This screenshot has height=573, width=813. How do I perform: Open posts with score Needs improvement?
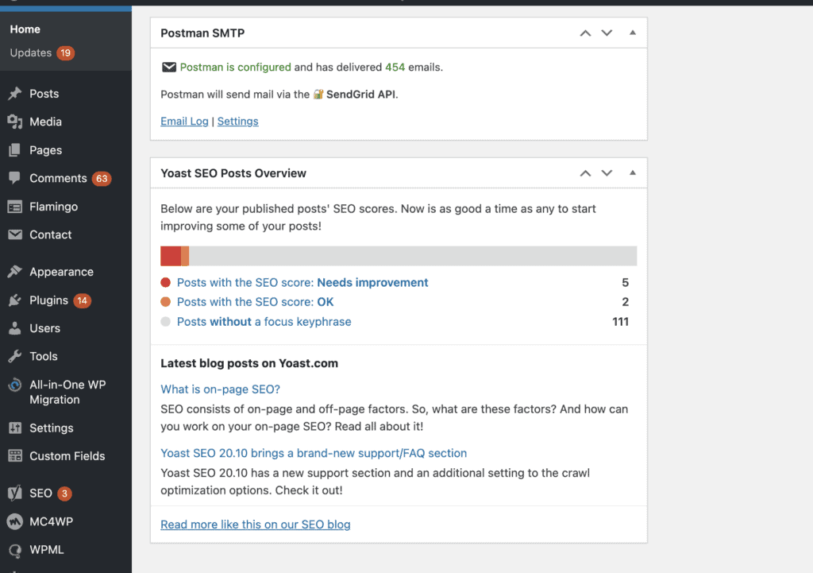[302, 282]
